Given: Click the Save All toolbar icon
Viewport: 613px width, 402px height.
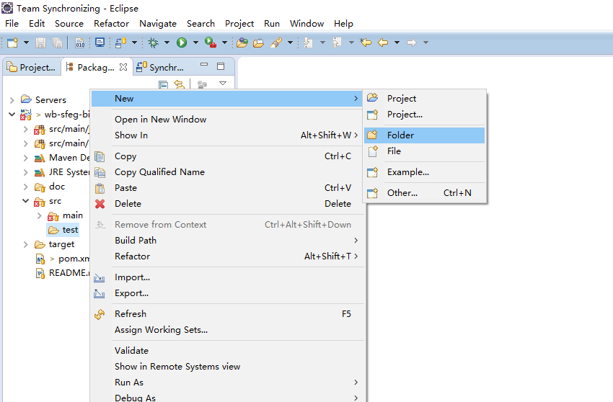Looking at the screenshot, I should pos(57,43).
